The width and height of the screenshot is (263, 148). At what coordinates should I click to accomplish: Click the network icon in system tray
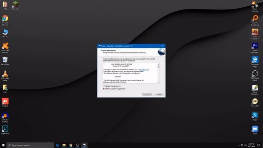[242, 145]
